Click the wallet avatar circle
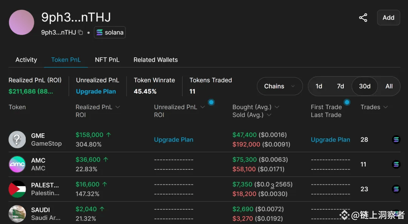The width and height of the screenshot is (408, 224). (22, 23)
